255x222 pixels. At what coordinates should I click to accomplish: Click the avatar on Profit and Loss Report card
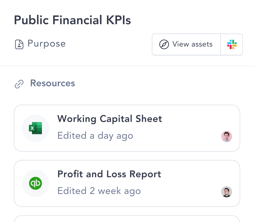pos(226,192)
